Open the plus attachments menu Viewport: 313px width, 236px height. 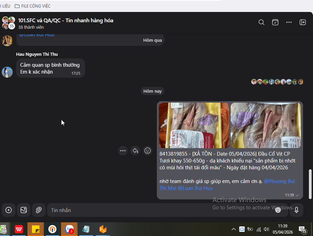[x=9, y=210]
